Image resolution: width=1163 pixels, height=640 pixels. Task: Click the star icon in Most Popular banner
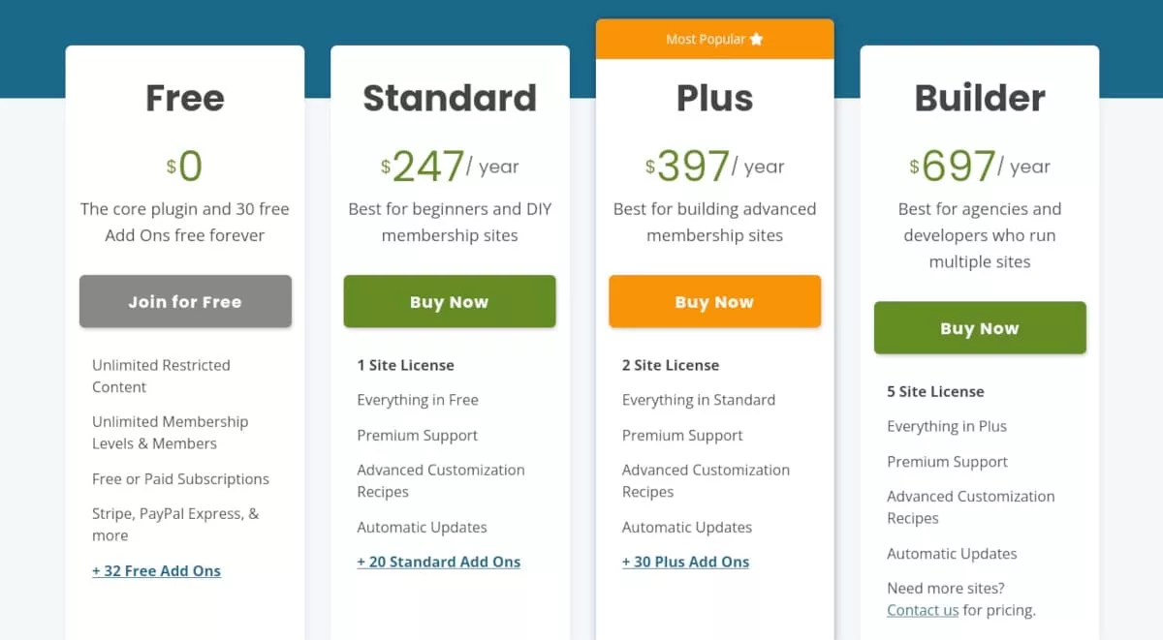coord(757,39)
